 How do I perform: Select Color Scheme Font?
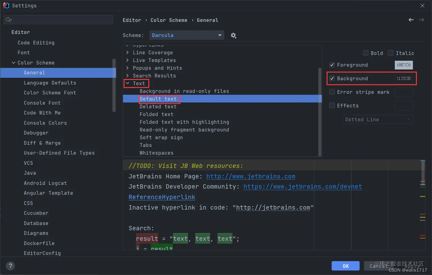(x=50, y=93)
